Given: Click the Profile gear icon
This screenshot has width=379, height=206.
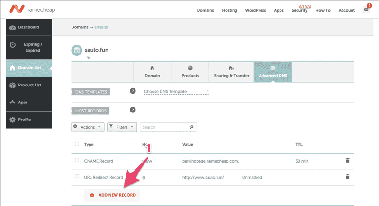Looking at the screenshot, I should coord(13,120).
